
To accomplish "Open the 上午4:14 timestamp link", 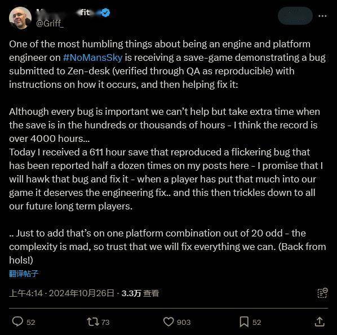I will [26, 293].
